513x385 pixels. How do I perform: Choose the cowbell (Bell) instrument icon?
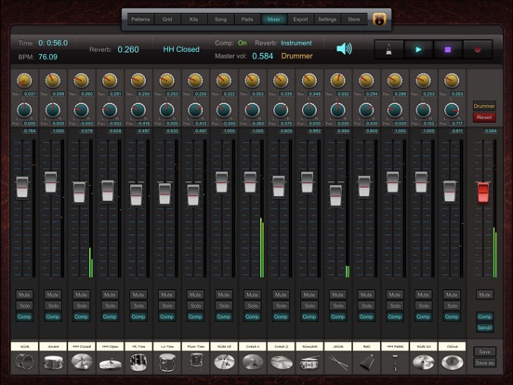[366, 363]
